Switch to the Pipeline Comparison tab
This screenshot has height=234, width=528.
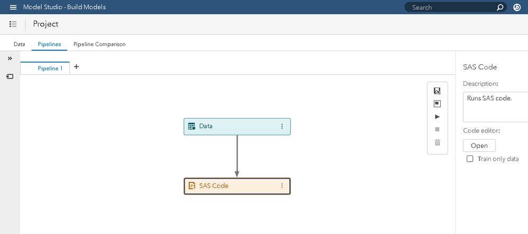(99, 44)
